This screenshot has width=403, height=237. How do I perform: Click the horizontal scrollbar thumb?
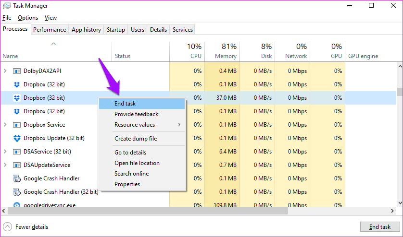(x=148, y=211)
